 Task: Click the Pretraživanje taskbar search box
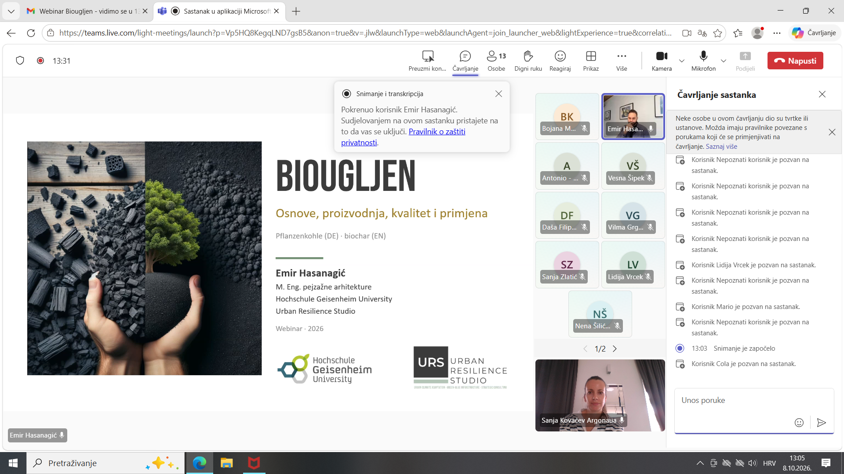[x=105, y=463]
